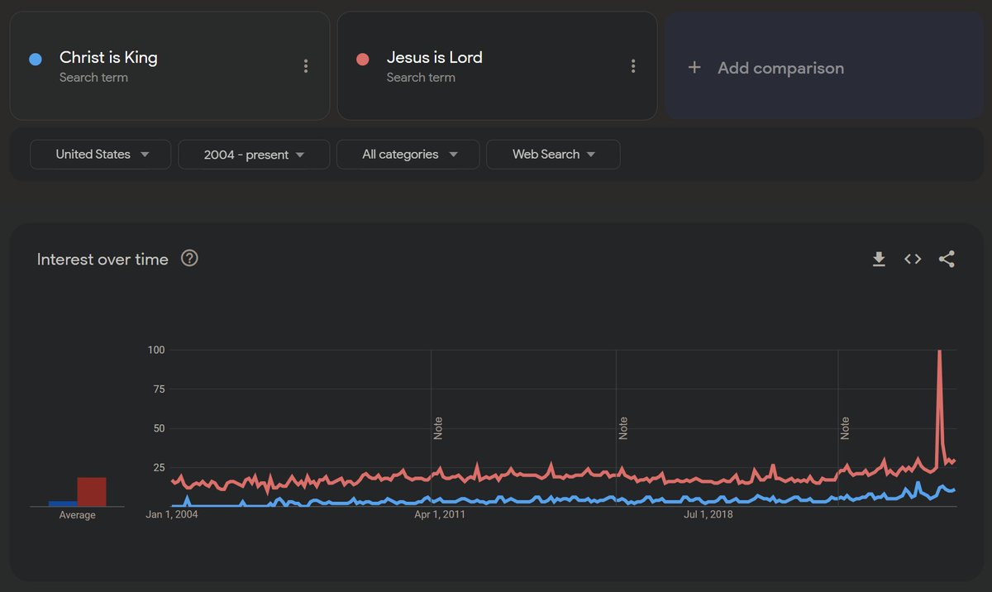
Task: Click the plus icon to add comparison
Action: 694,68
